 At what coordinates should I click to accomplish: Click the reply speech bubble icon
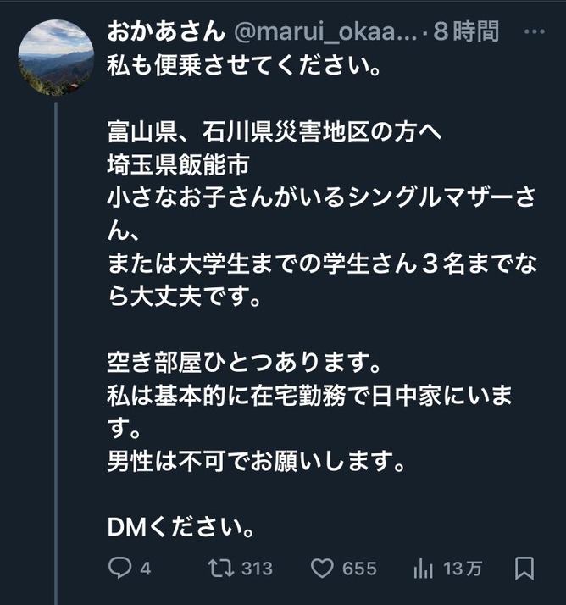click(x=119, y=568)
